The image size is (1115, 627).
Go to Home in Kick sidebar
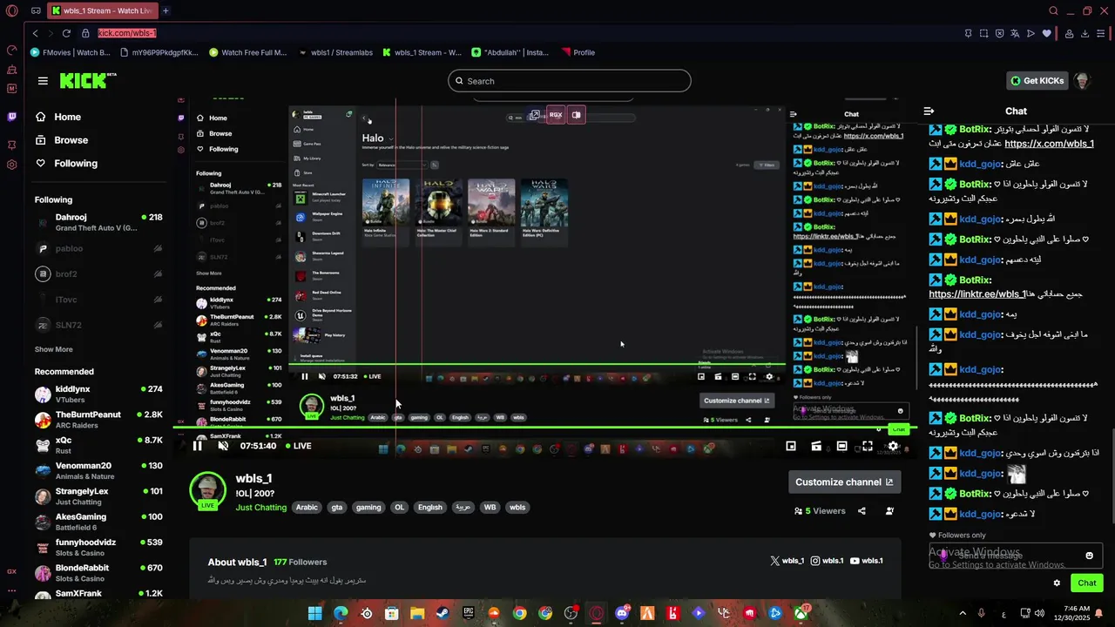pyautogui.click(x=58, y=117)
